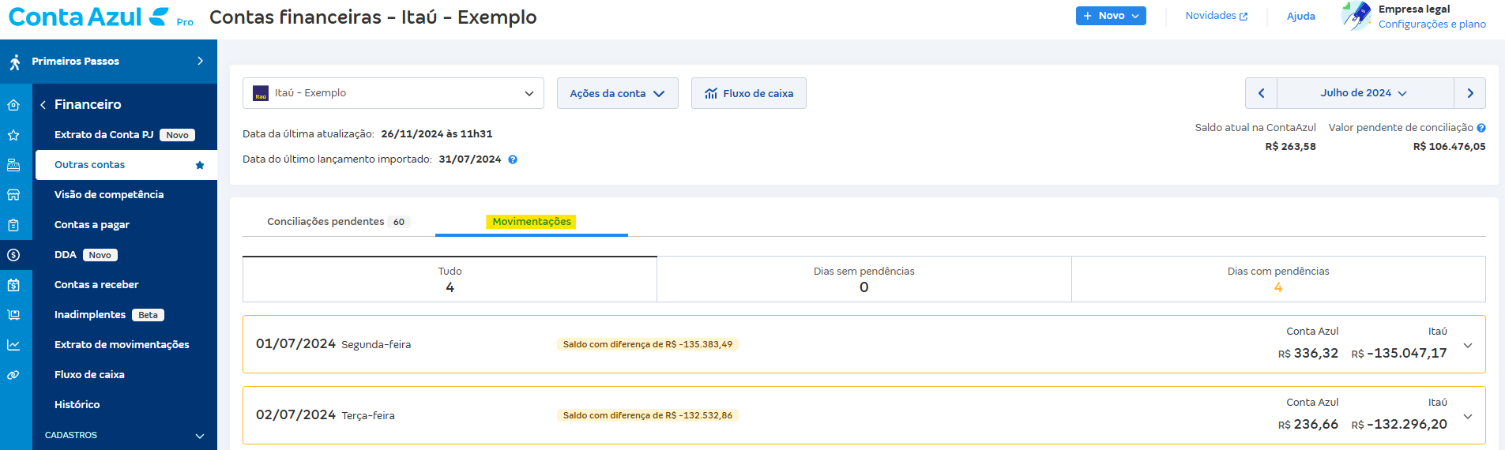Open the Julho de 2024 month selector
Viewport: 1505px width, 450px height.
1364,93
